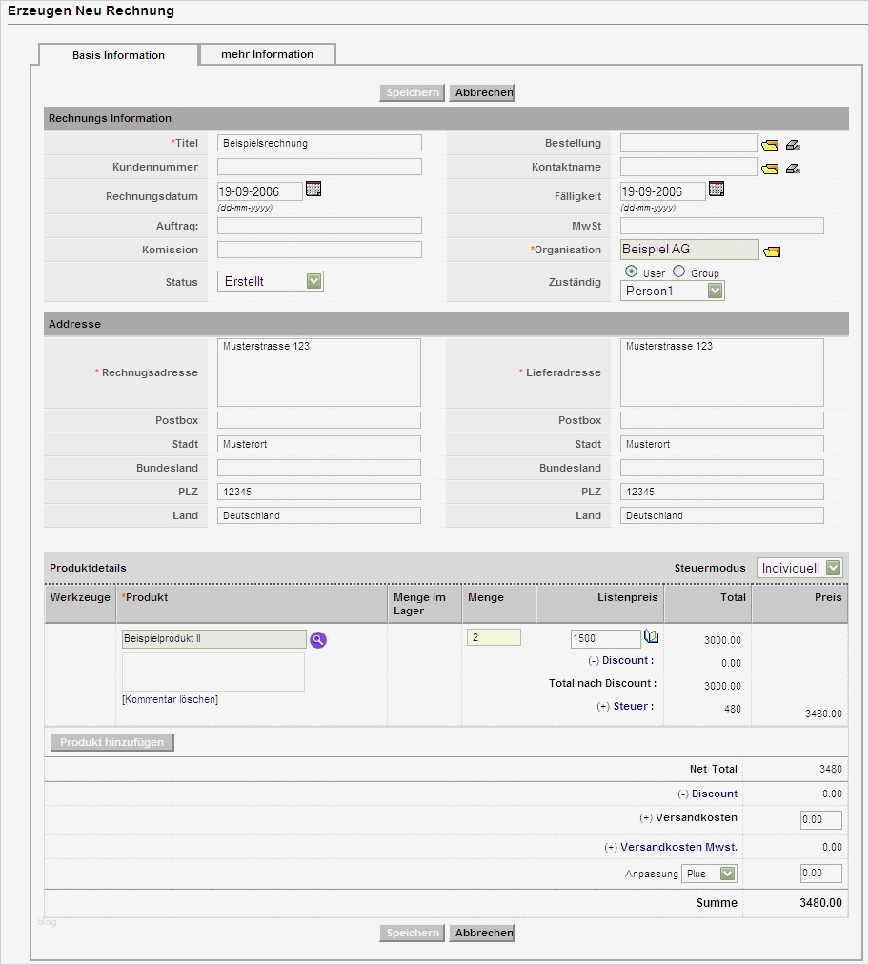This screenshot has height=965, width=869.
Task: Open the Versandkosten Mwst. link
Action: click(x=678, y=847)
